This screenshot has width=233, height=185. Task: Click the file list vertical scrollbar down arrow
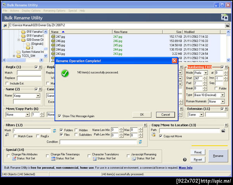tap(228, 60)
